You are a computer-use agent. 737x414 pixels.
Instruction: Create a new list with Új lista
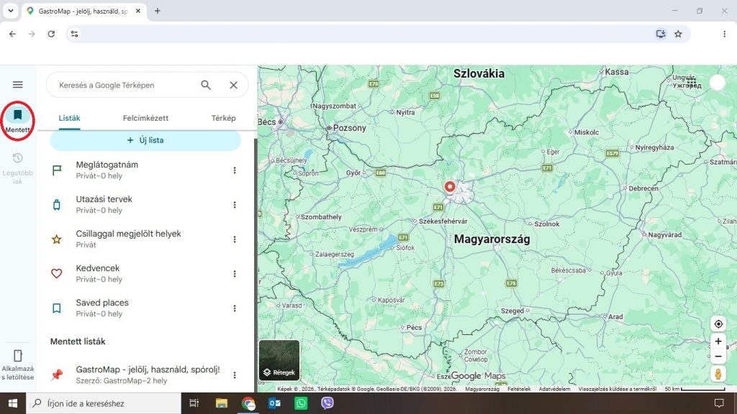pos(145,140)
